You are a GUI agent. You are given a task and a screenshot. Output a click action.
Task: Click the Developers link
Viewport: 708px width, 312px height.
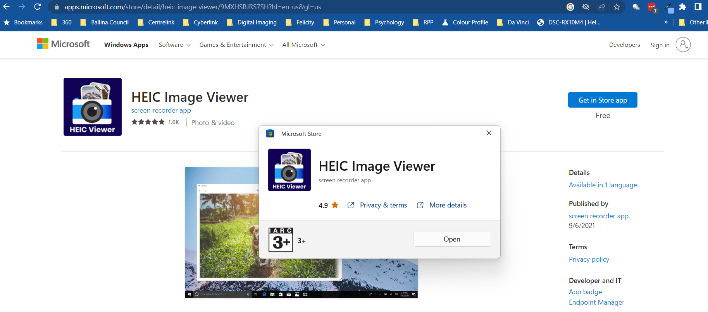coord(624,45)
